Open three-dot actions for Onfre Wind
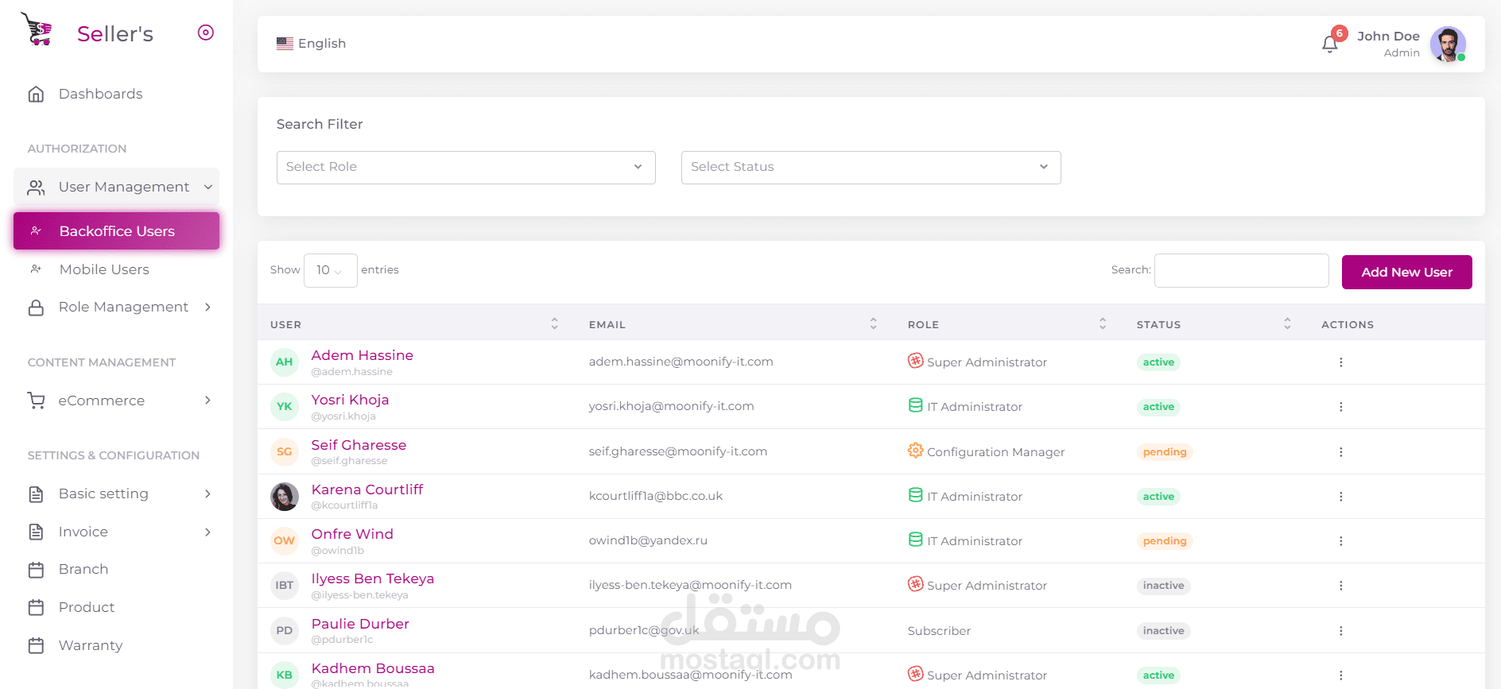 point(1340,541)
